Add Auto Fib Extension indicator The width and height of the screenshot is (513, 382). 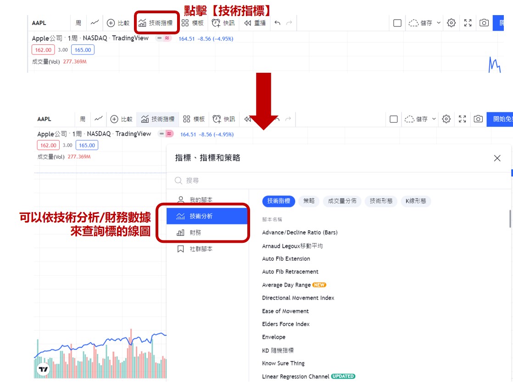[286, 259]
